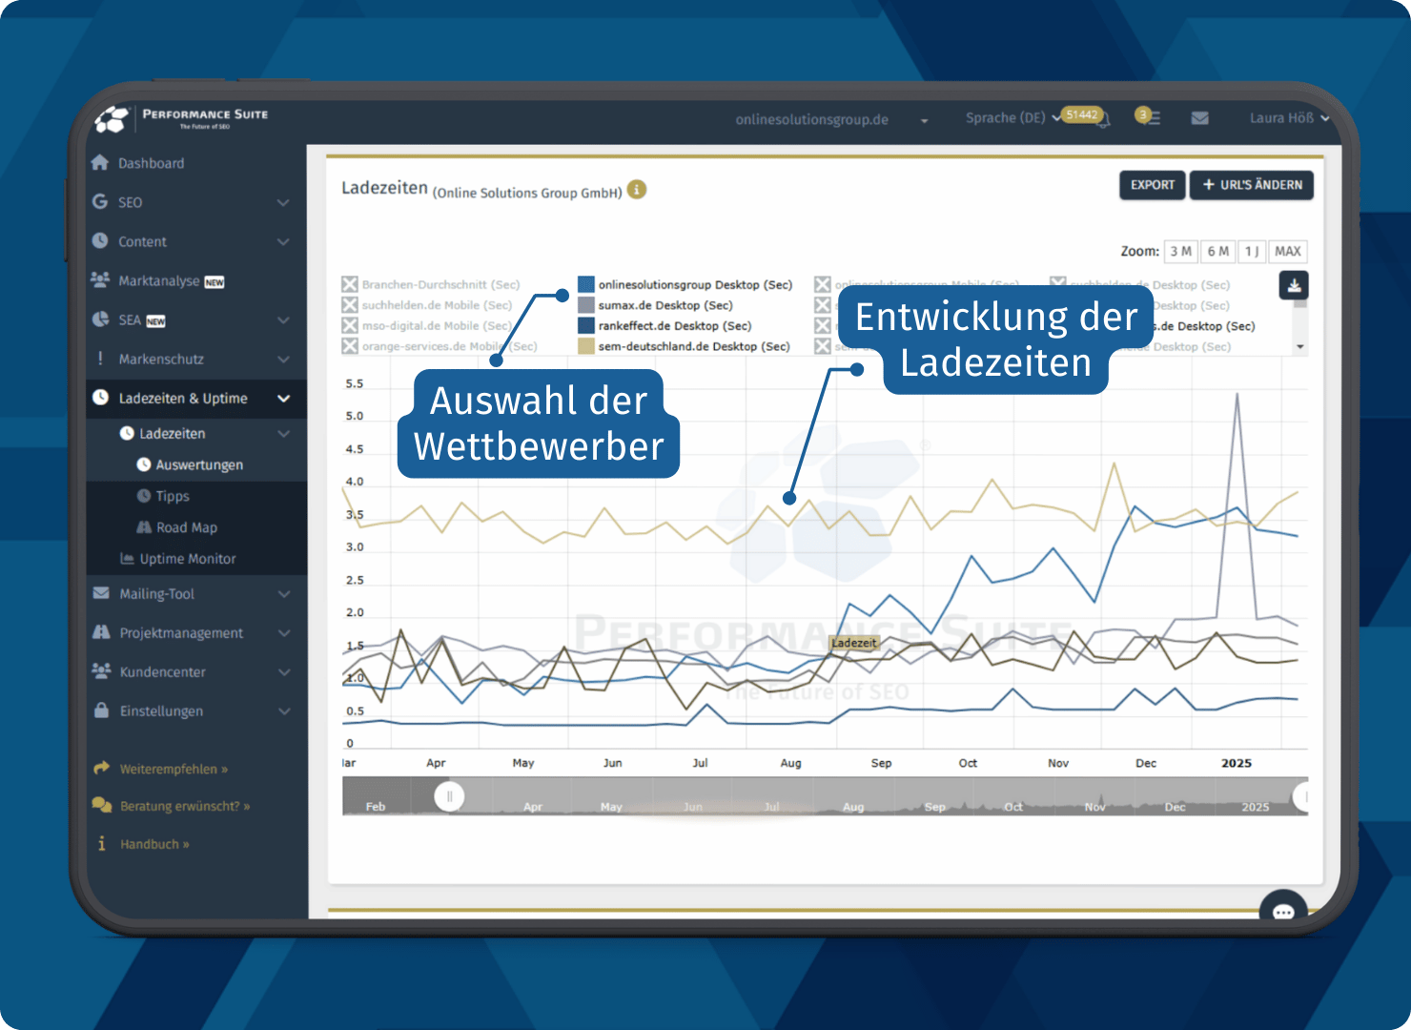Click the Weiterempfehlen share arrow icon
Screen dimensions: 1411x1030
[x=101, y=768]
